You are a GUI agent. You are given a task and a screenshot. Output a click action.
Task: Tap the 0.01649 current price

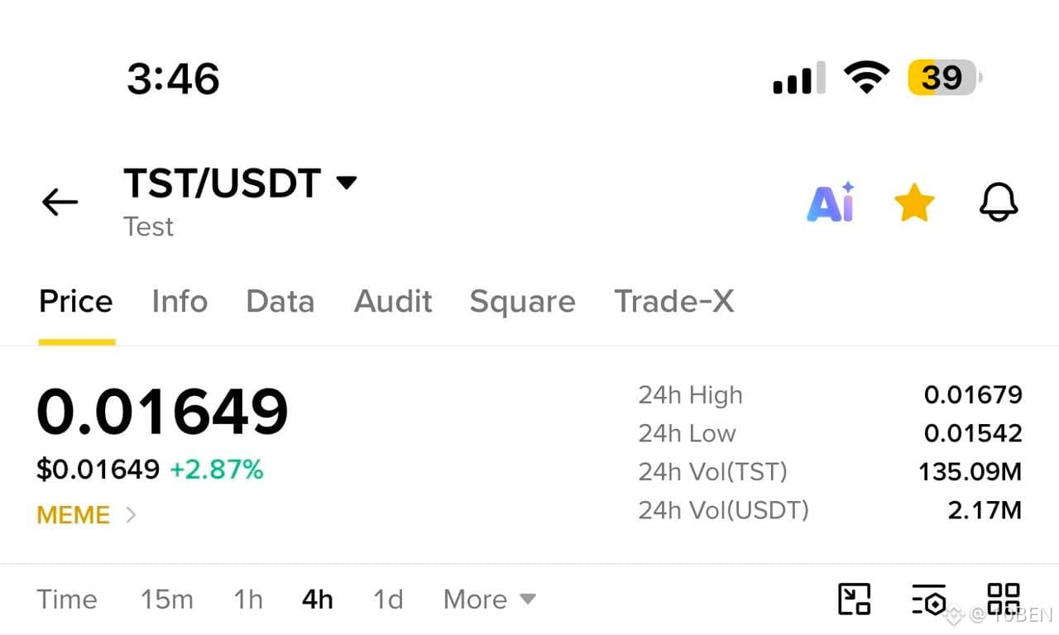[163, 412]
